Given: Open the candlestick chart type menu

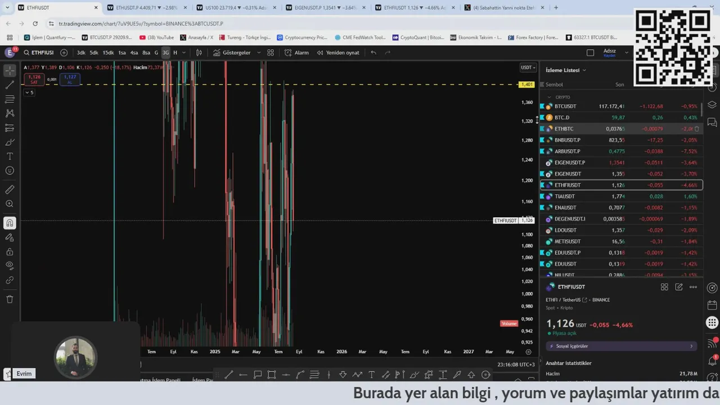Looking at the screenshot, I should point(199,52).
